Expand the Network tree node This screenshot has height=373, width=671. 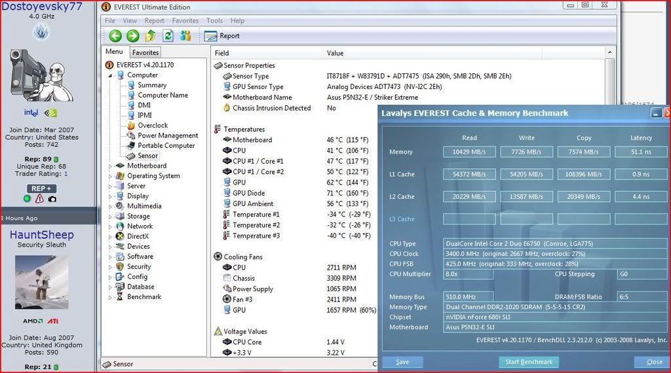(x=110, y=226)
